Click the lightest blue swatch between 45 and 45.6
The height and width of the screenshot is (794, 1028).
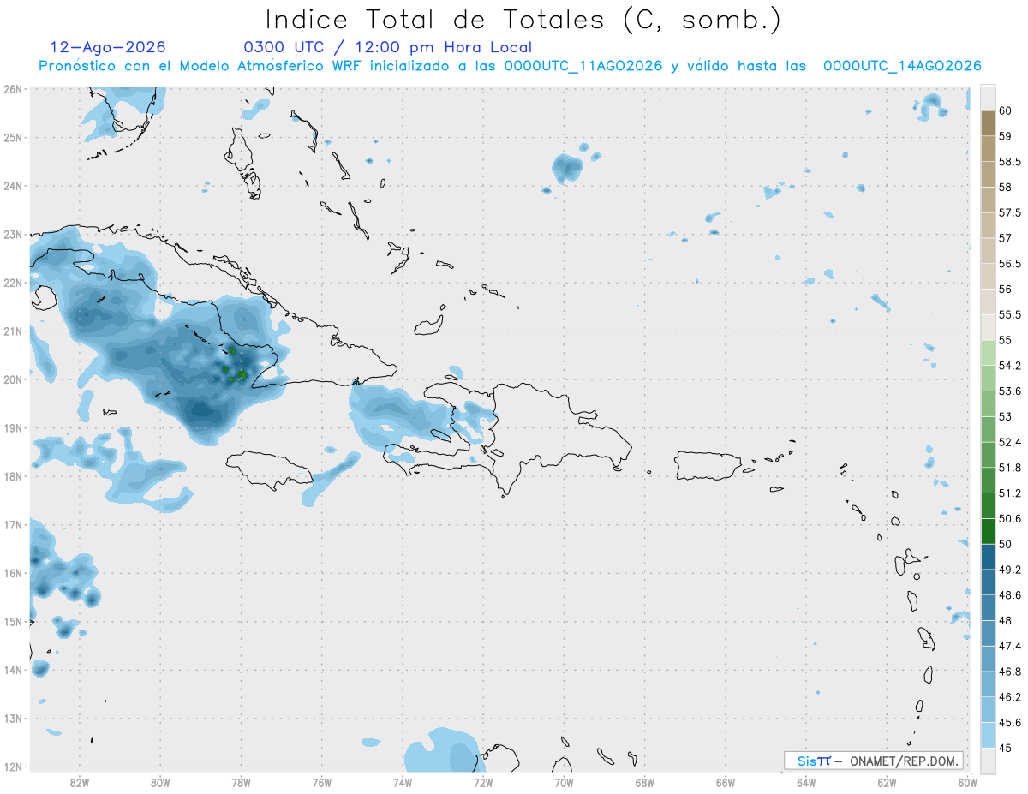click(988, 736)
